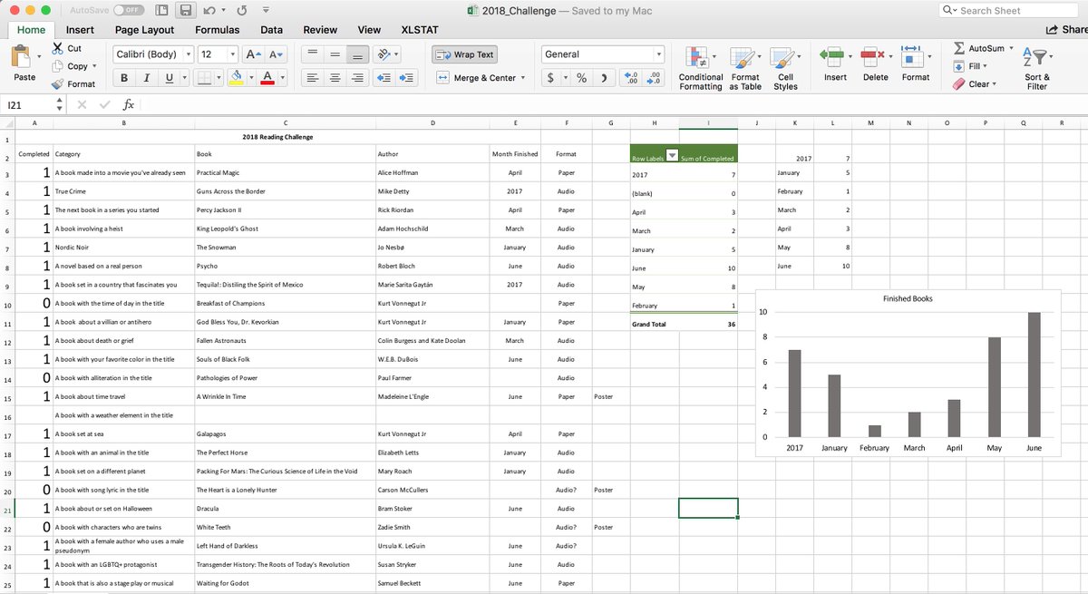
Task: Open Conditional Formatting menu
Action: click(700, 68)
